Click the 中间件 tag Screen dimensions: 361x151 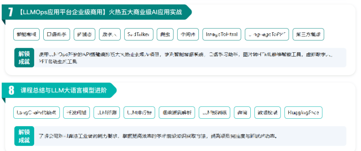click(188, 34)
